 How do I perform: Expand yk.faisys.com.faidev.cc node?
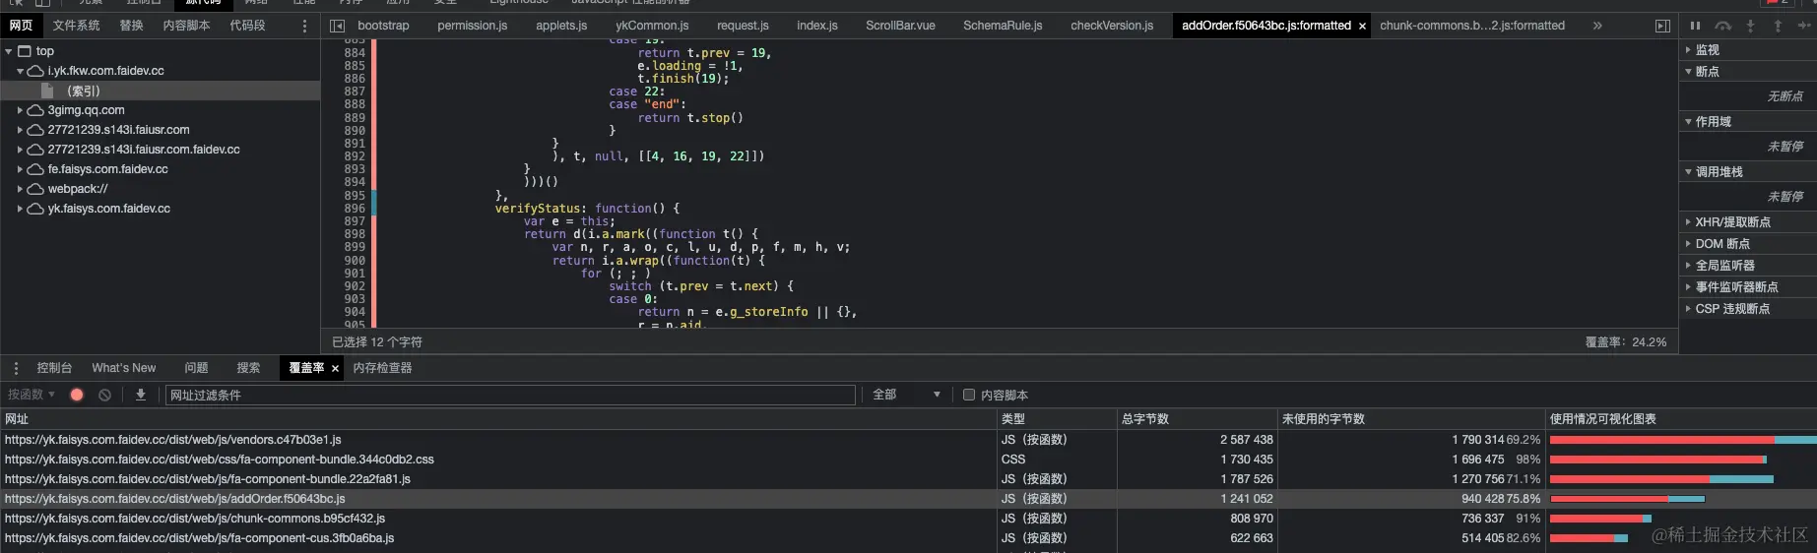pyautogui.click(x=20, y=209)
